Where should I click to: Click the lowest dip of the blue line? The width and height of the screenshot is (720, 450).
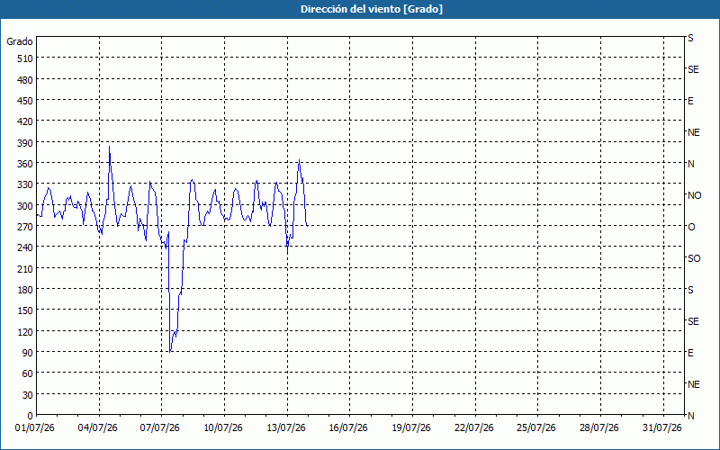pos(170,352)
